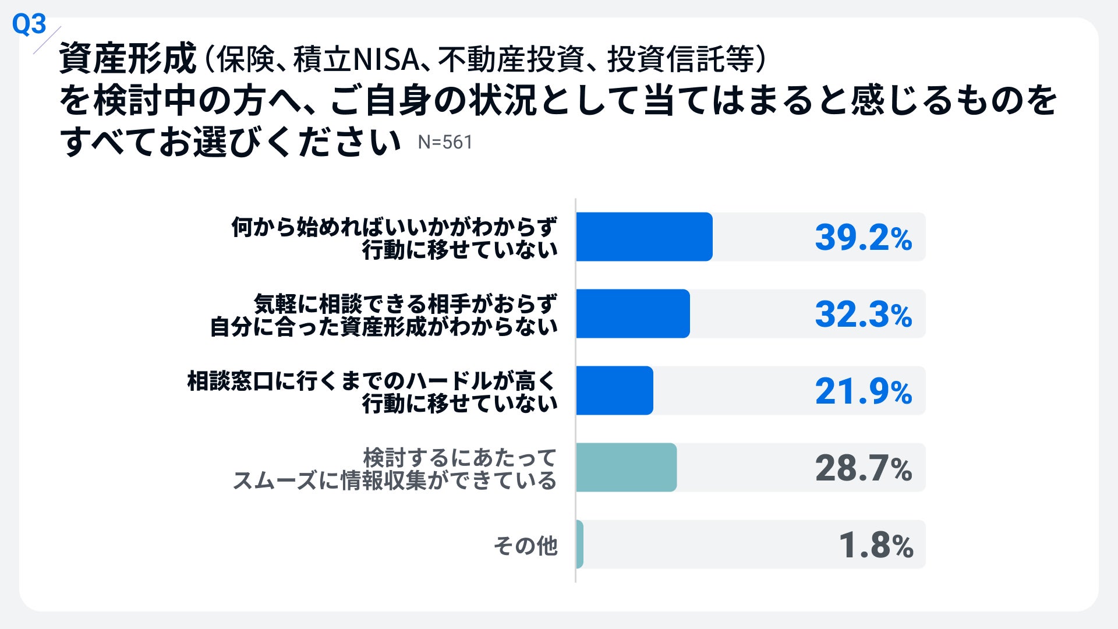
Task: Click the 21.9% percentage value
Action: tap(863, 391)
